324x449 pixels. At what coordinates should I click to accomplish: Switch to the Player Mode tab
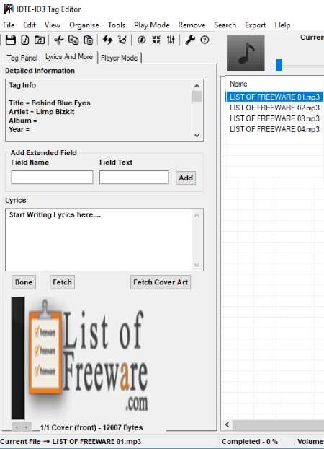[119, 58]
